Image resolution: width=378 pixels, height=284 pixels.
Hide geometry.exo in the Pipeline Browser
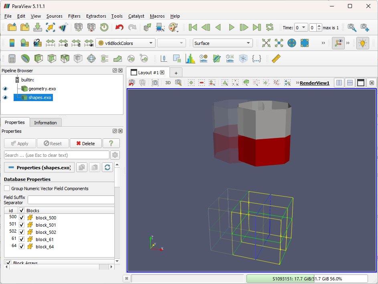pos(5,89)
